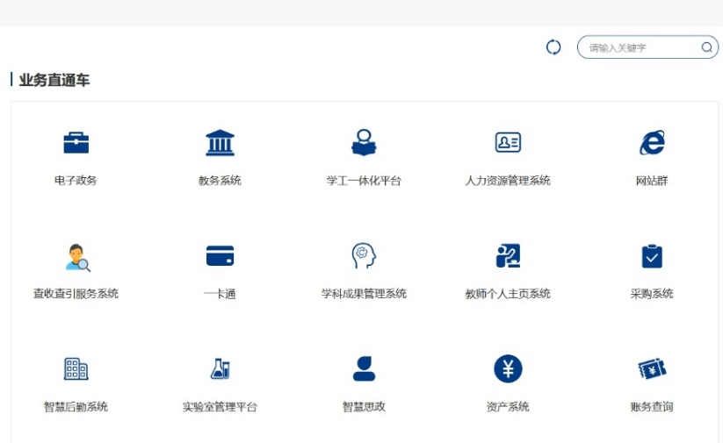The height and width of the screenshot is (443, 723).
Task: Click the keyword search input field
Action: [640, 47]
